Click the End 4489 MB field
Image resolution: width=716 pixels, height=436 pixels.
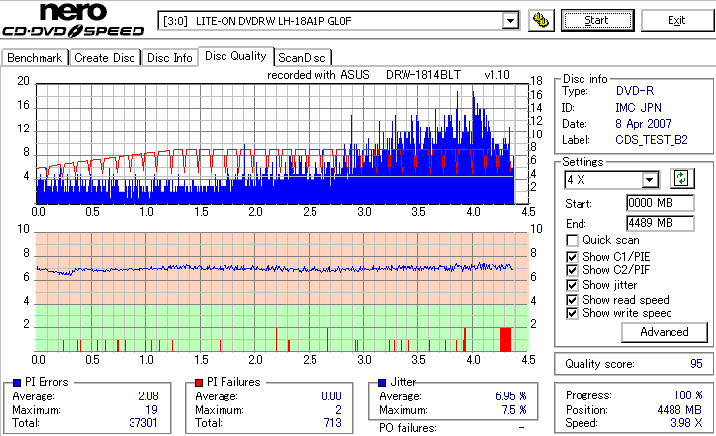pyautogui.click(x=661, y=223)
